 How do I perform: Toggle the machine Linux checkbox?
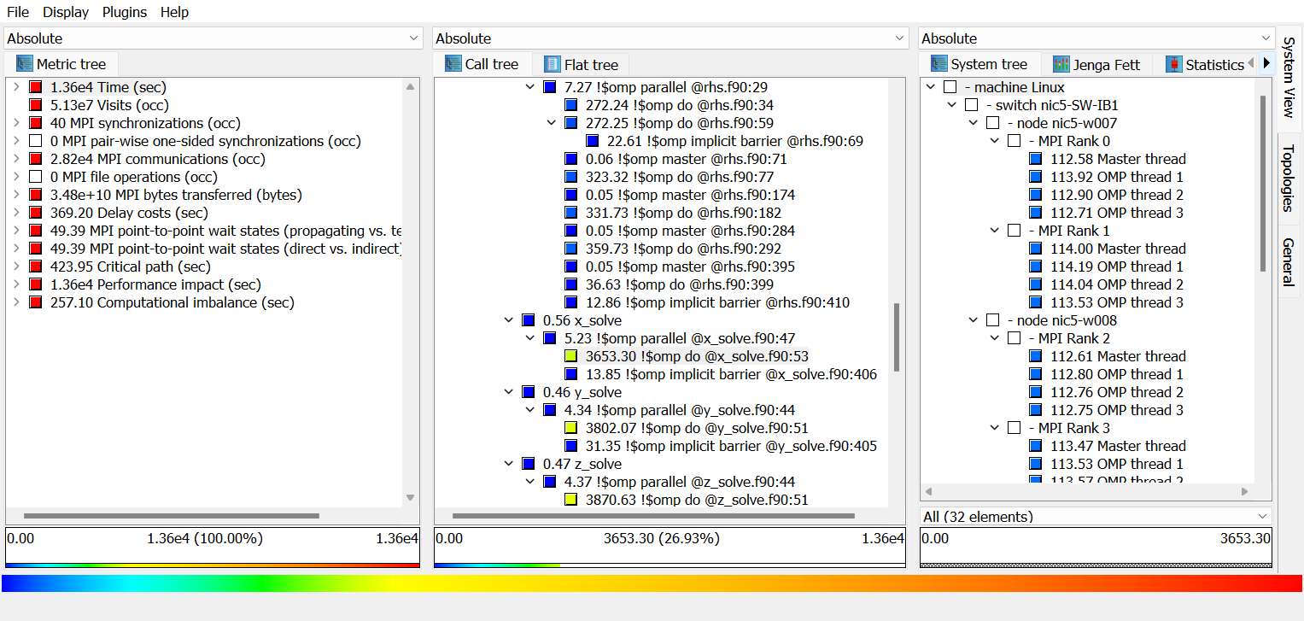(950, 87)
